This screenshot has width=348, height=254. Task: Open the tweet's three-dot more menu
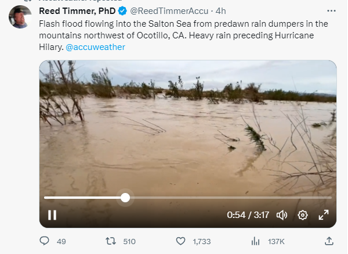pos(331,11)
